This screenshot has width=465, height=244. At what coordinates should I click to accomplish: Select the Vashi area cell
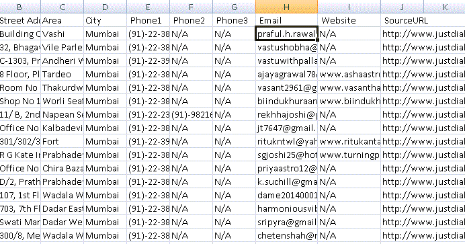[62, 34]
